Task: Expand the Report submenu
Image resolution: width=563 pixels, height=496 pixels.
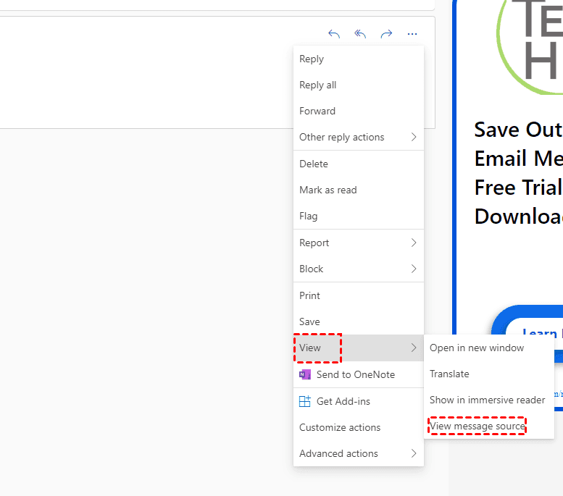Action: (x=414, y=243)
